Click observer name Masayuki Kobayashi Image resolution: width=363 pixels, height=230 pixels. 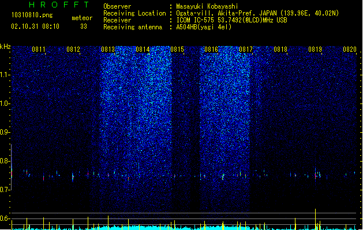click(207, 6)
